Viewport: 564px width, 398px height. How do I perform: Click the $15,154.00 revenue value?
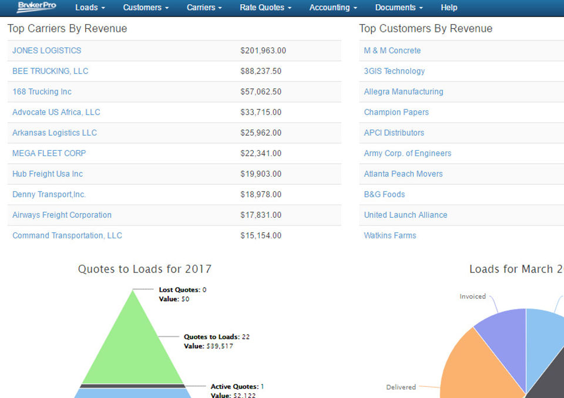coord(261,235)
